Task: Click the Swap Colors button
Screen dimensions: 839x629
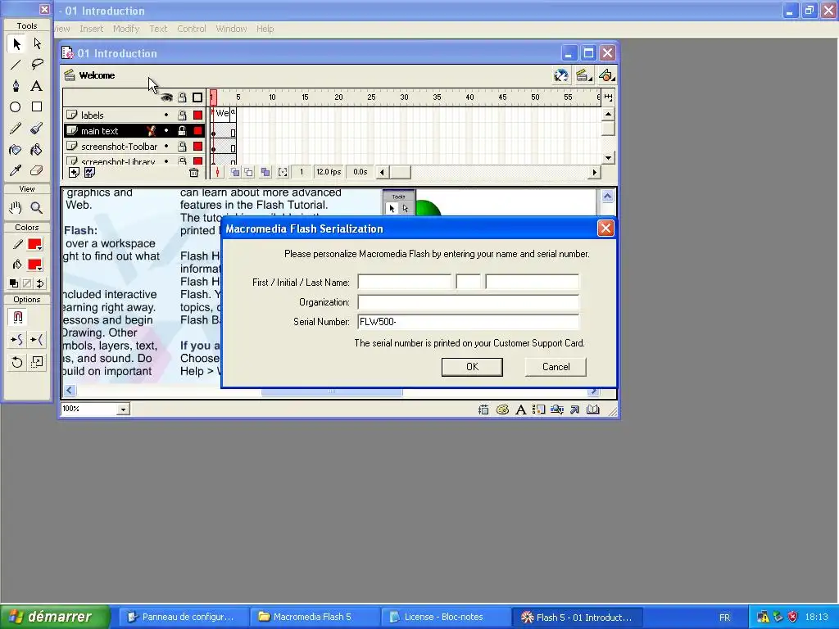Action: [x=40, y=283]
